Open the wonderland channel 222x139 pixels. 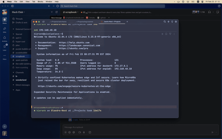(21, 80)
